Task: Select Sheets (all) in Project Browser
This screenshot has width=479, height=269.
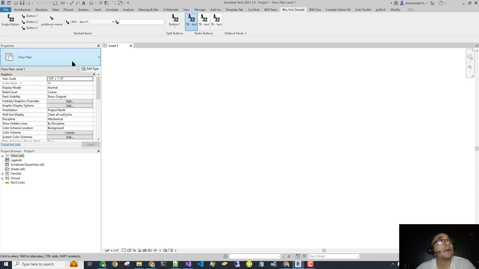Action: pos(18,169)
